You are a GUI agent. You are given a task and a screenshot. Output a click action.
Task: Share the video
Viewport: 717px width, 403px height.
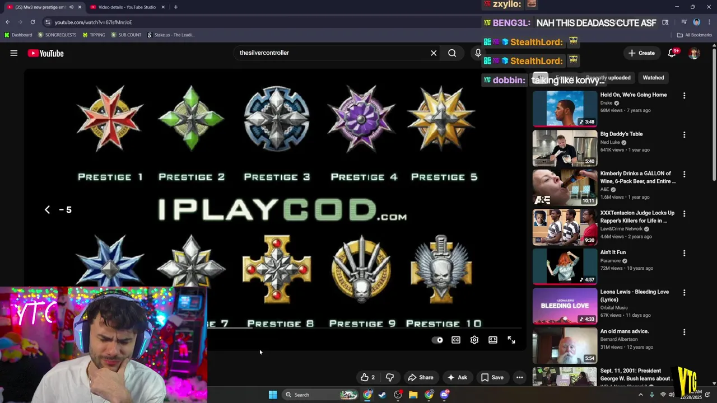(420, 377)
